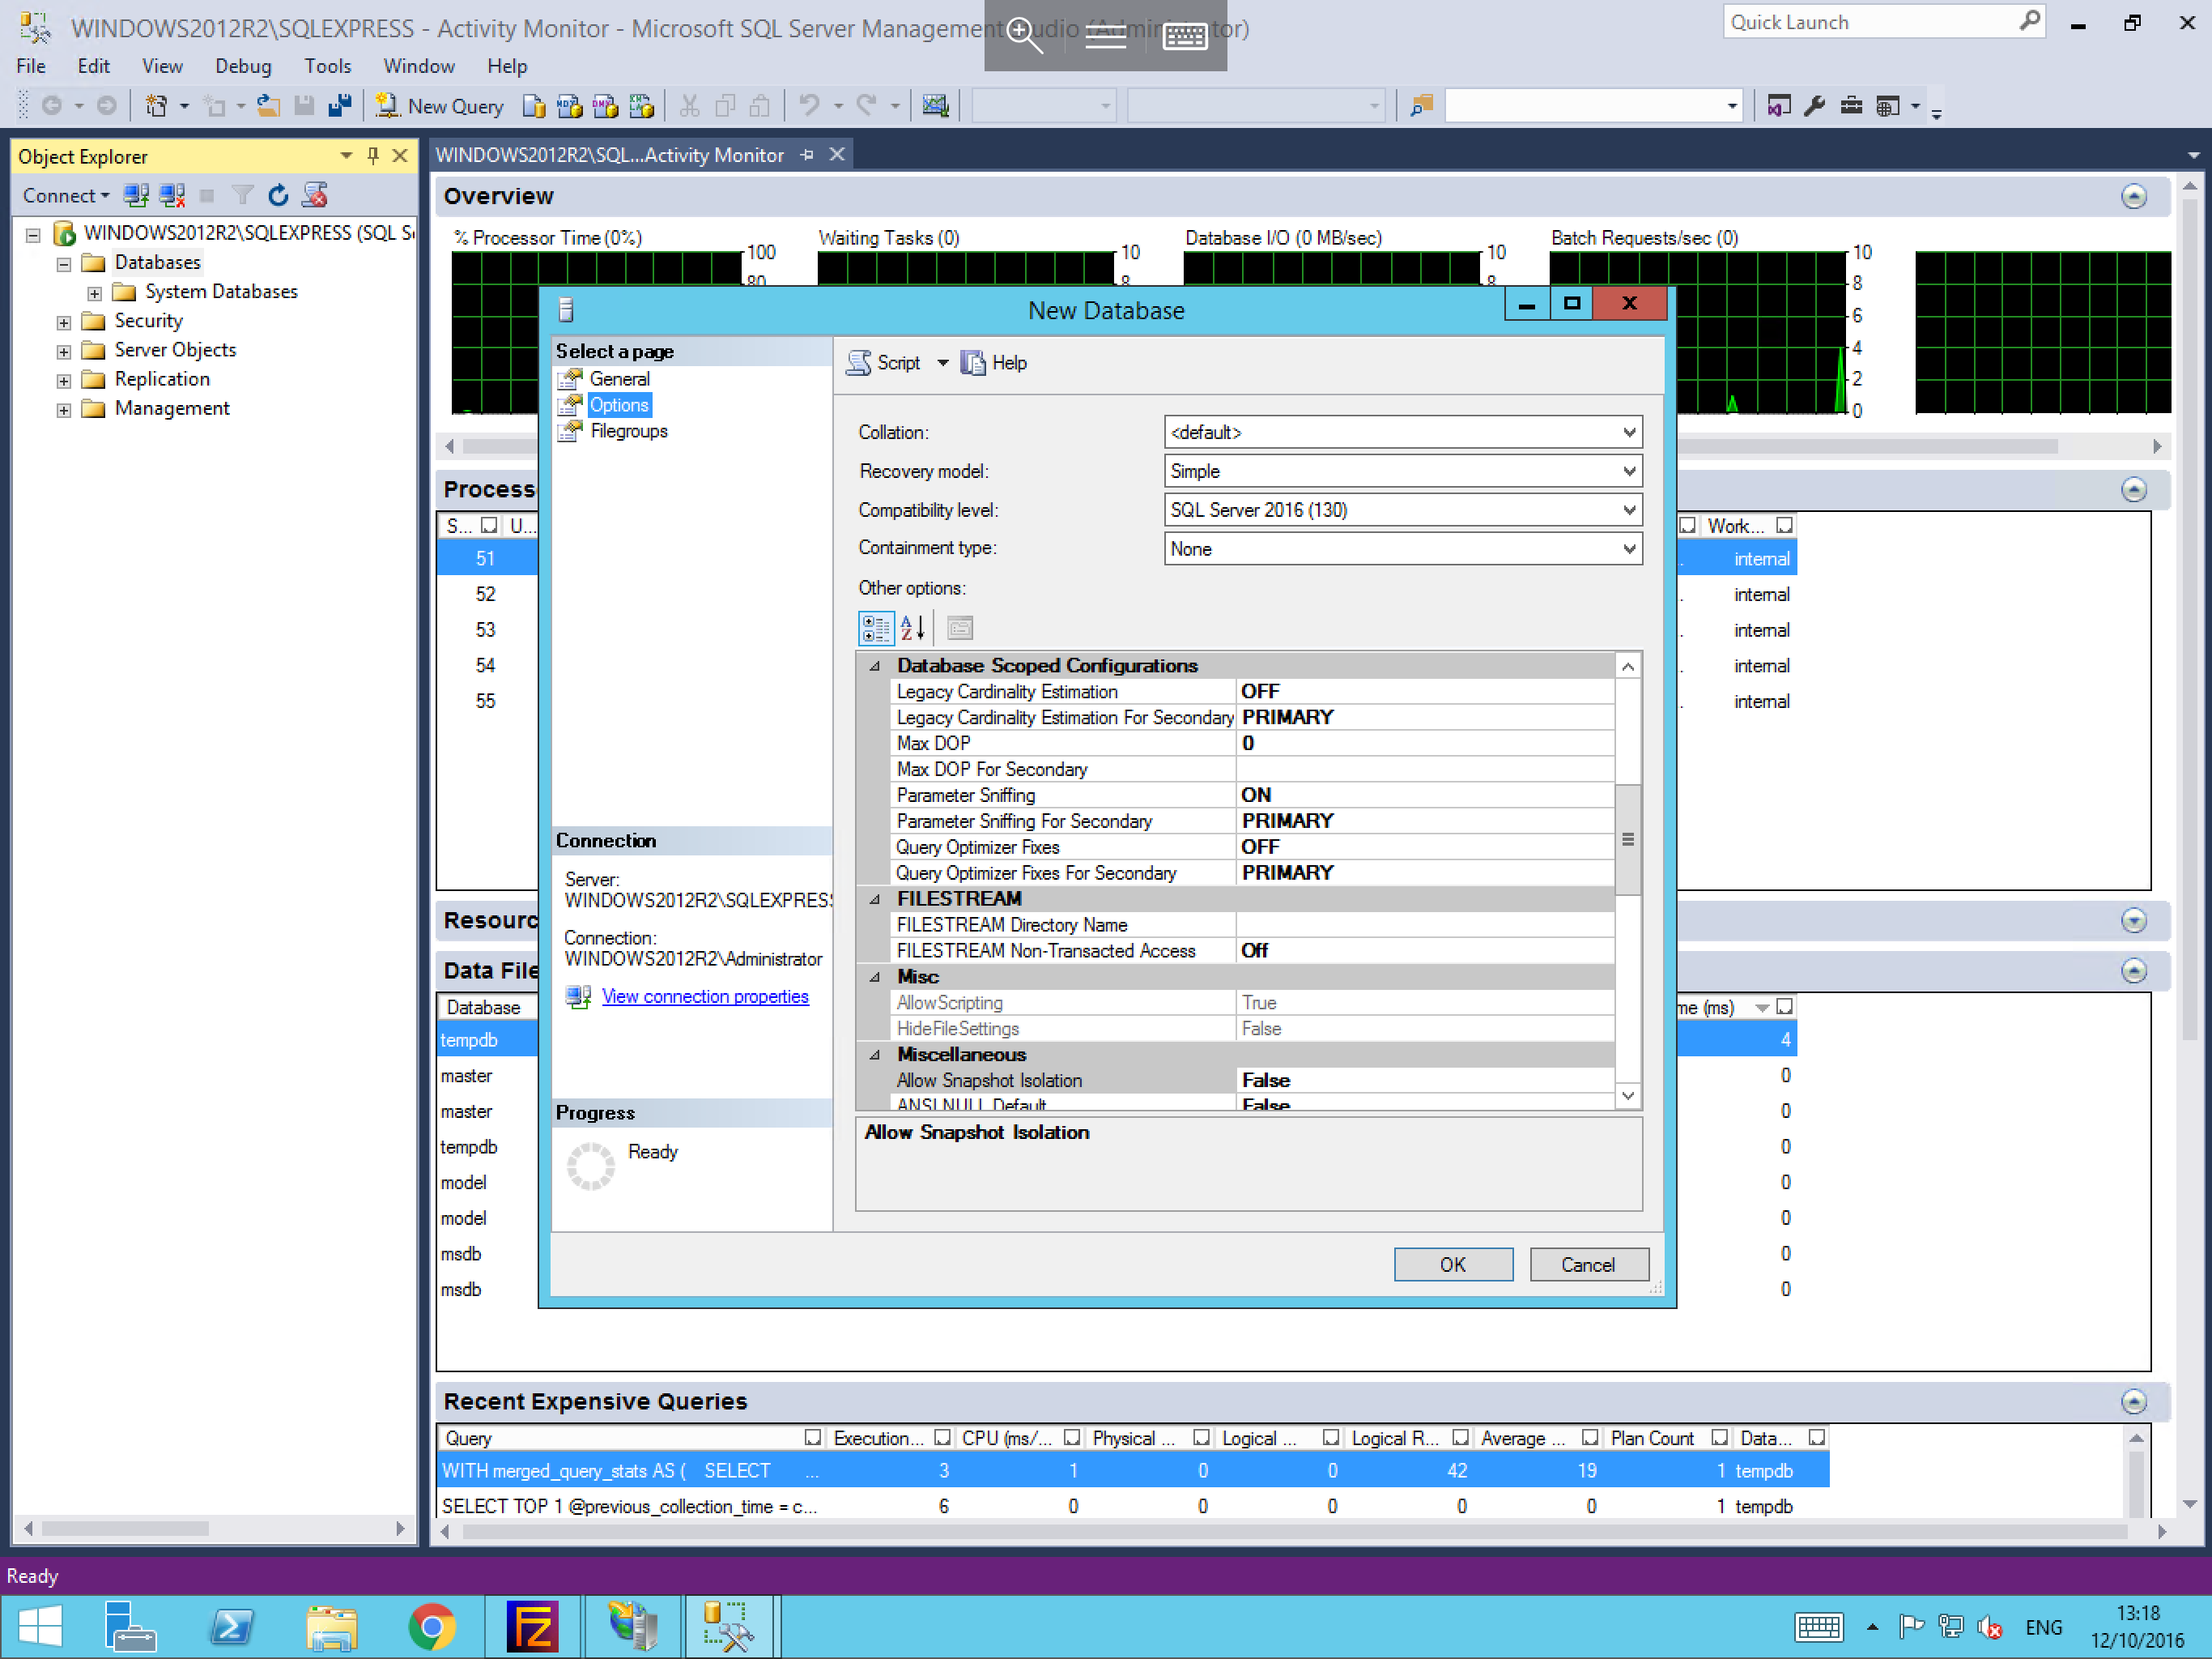Viewport: 2212px width, 1659px height.
Task: Open the Window menu
Action: tap(418, 66)
